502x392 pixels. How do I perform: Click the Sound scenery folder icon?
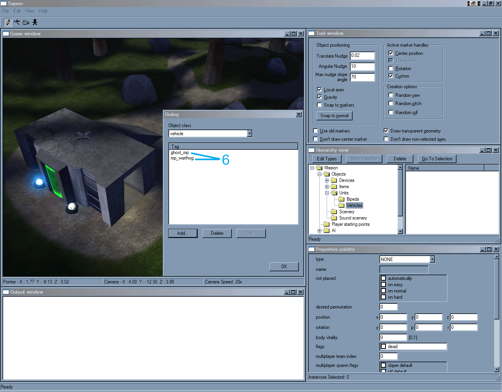[334, 218]
